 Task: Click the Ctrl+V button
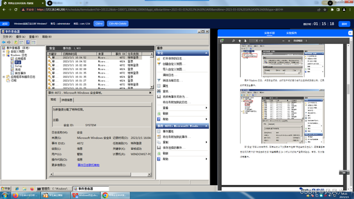point(99,23)
